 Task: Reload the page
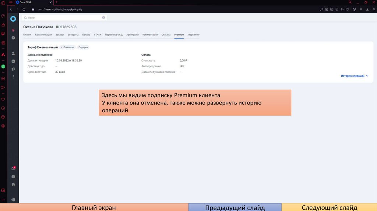coord(24,9)
